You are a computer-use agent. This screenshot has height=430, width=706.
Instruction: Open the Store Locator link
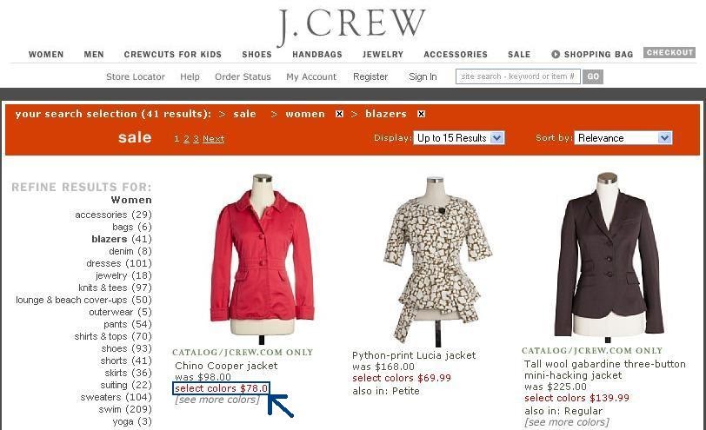click(136, 77)
